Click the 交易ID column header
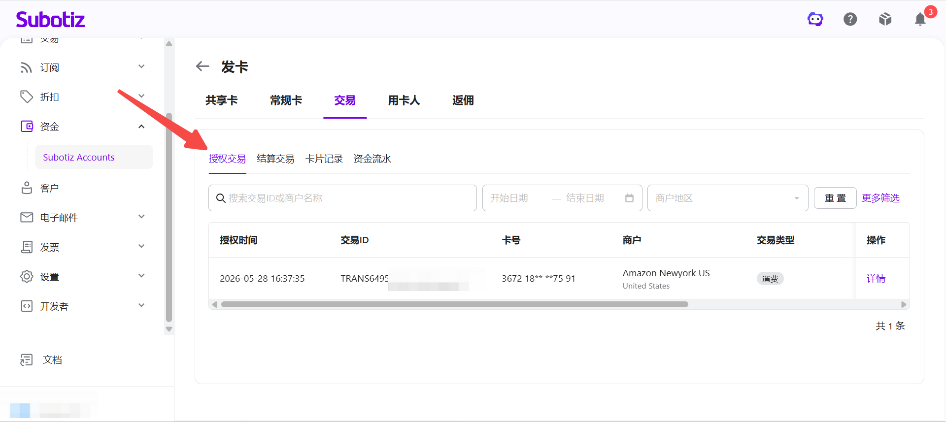Screen dimensions: 946x422 tap(355, 240)
